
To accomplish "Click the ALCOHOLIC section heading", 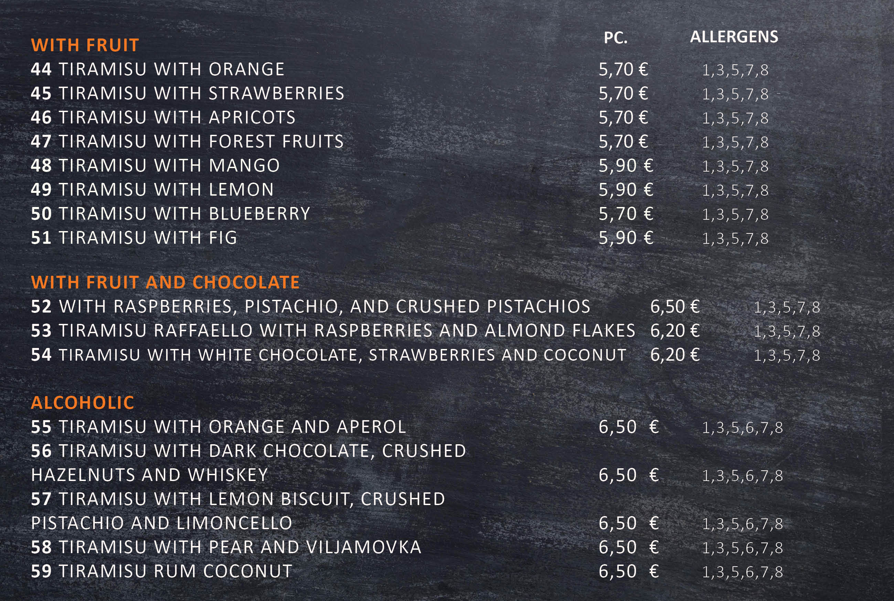I will pos(83,403).
